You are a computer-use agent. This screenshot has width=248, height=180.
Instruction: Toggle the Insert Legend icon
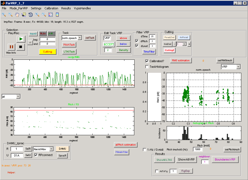click(x=51, y=15)
